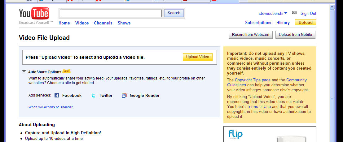This screenshot has width=343, height=142.
Task: Click Upload from Mobile
Action: click(x=295, y=35)
